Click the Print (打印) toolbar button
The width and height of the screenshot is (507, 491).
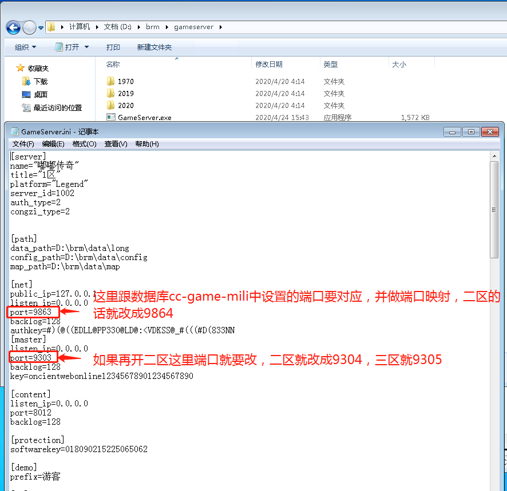click(x=113, y=47)
